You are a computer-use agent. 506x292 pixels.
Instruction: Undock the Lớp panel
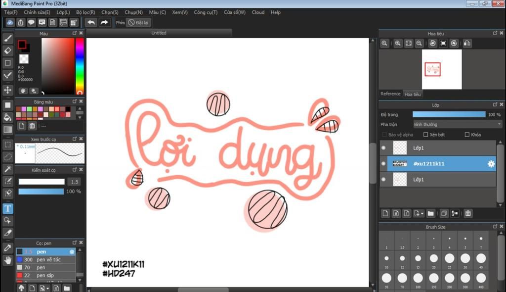(495, 105)
